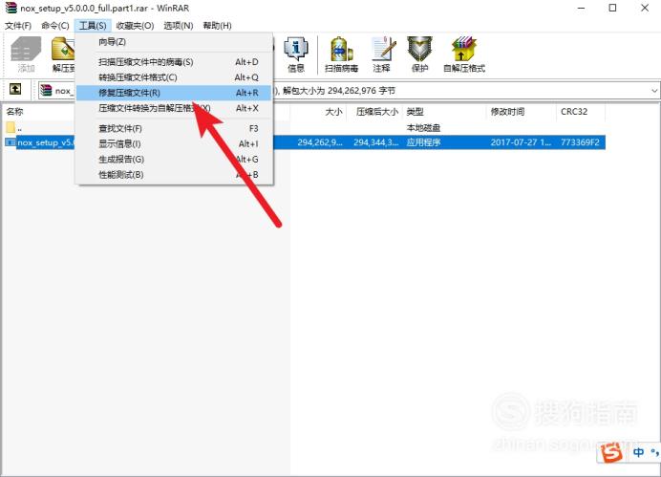
Task: Open the 文件(F) menu
Action: [18, 26]
